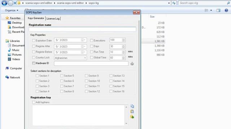Toggle the Add hyphens checkbox

[34, 102]
